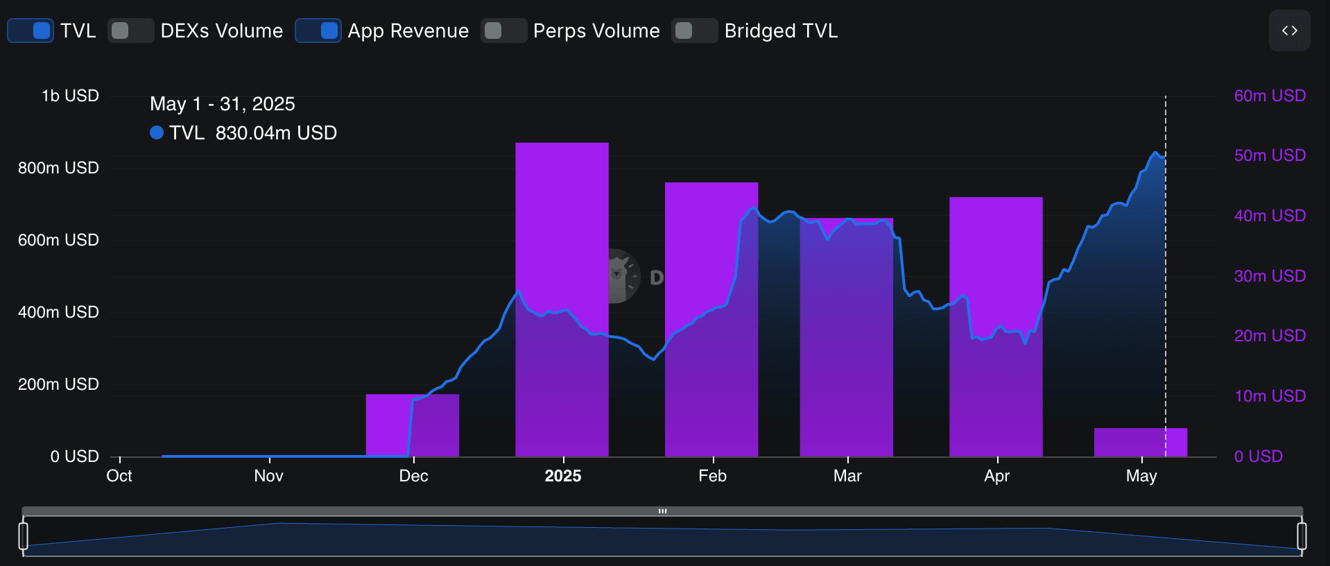Select the tallest purple bar at 2025
The height and width of the screenshot is (566, 1330).
point(562,229)
